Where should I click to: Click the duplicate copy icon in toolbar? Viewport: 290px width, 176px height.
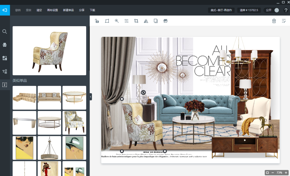pos(156,21)
